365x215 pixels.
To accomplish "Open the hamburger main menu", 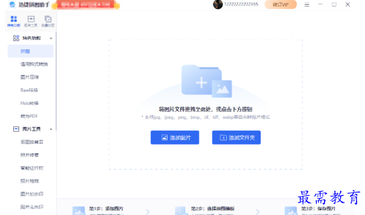I will tap(307, 4).
